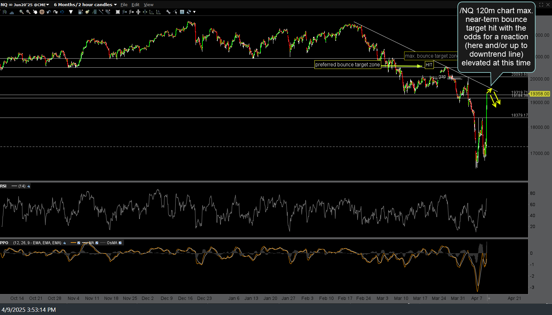
Task: Click the 19358.00 current price marker
Action: click(539, 94)
